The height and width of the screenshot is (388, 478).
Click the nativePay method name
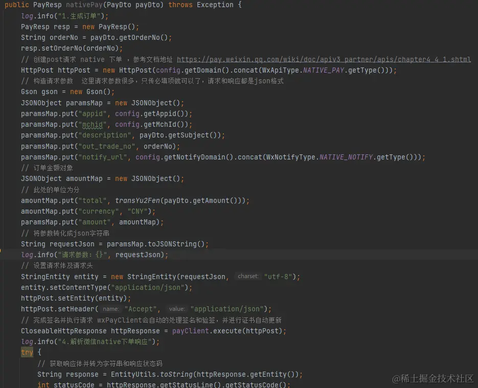(84, 5)
